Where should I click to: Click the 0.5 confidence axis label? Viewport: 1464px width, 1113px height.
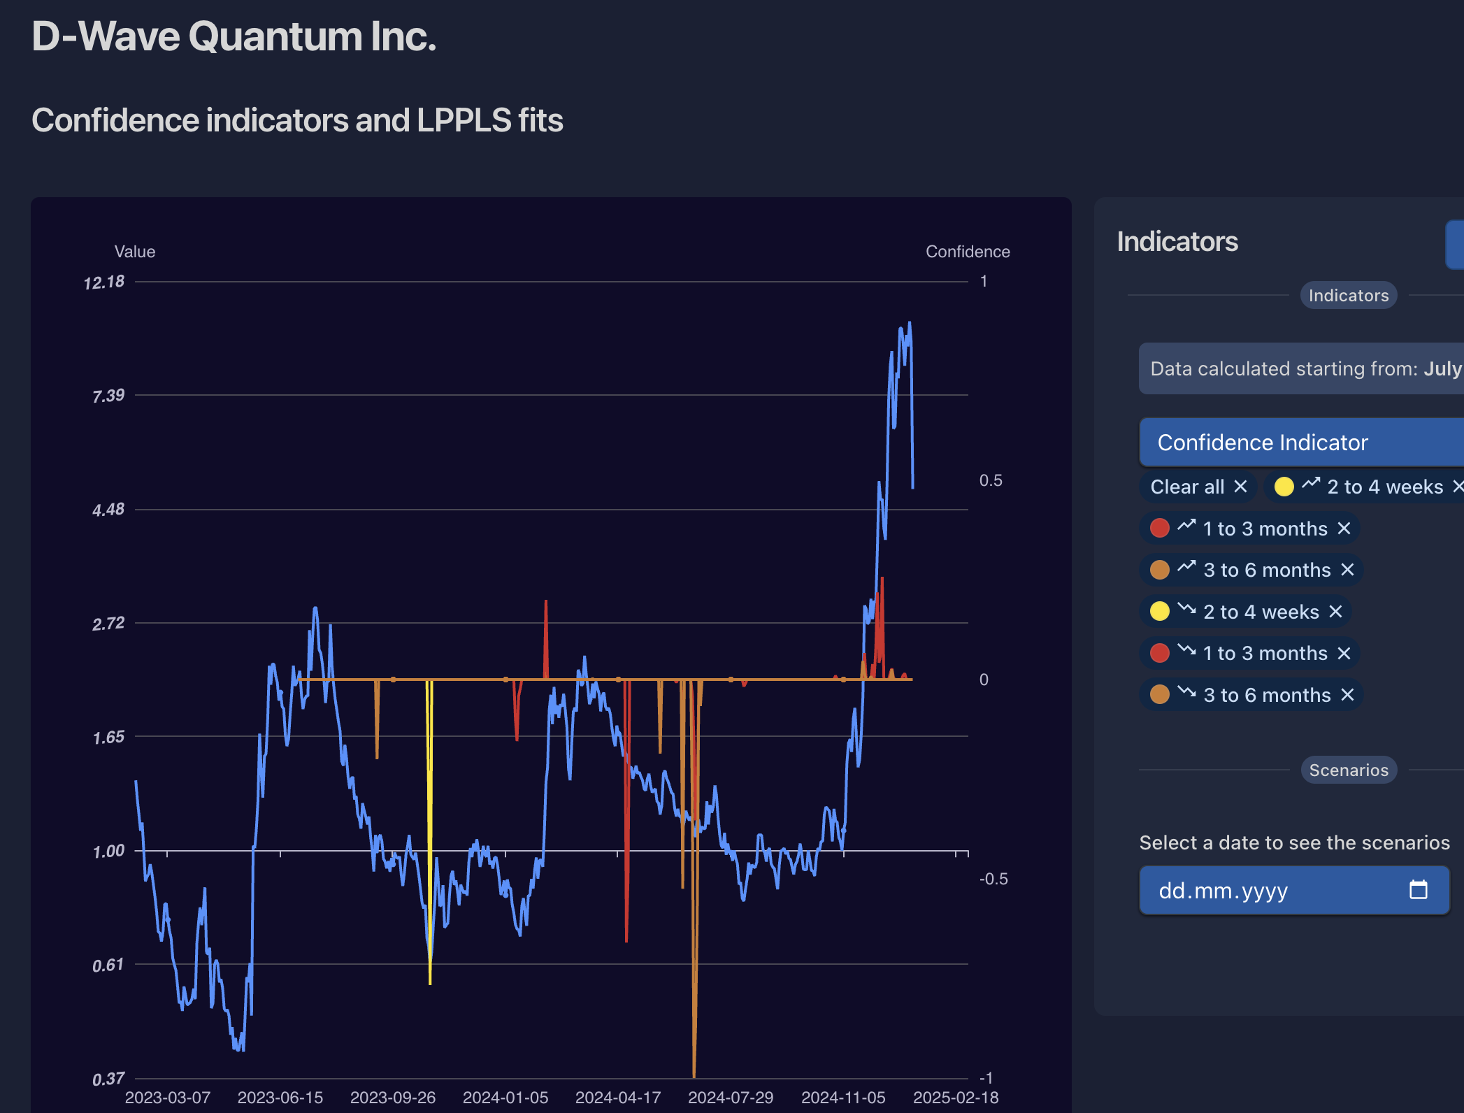coord(991,480)
